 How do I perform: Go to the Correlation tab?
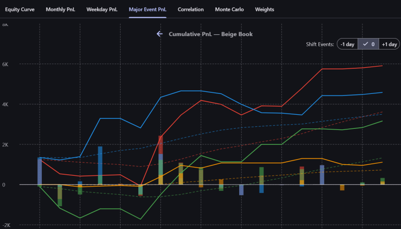[191, 9]
